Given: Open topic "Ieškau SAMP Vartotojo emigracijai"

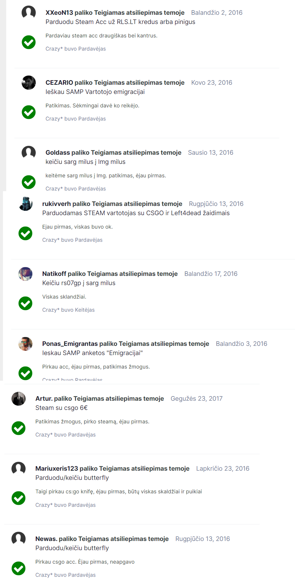Looking at the screenshot, I should click(95, 92).
